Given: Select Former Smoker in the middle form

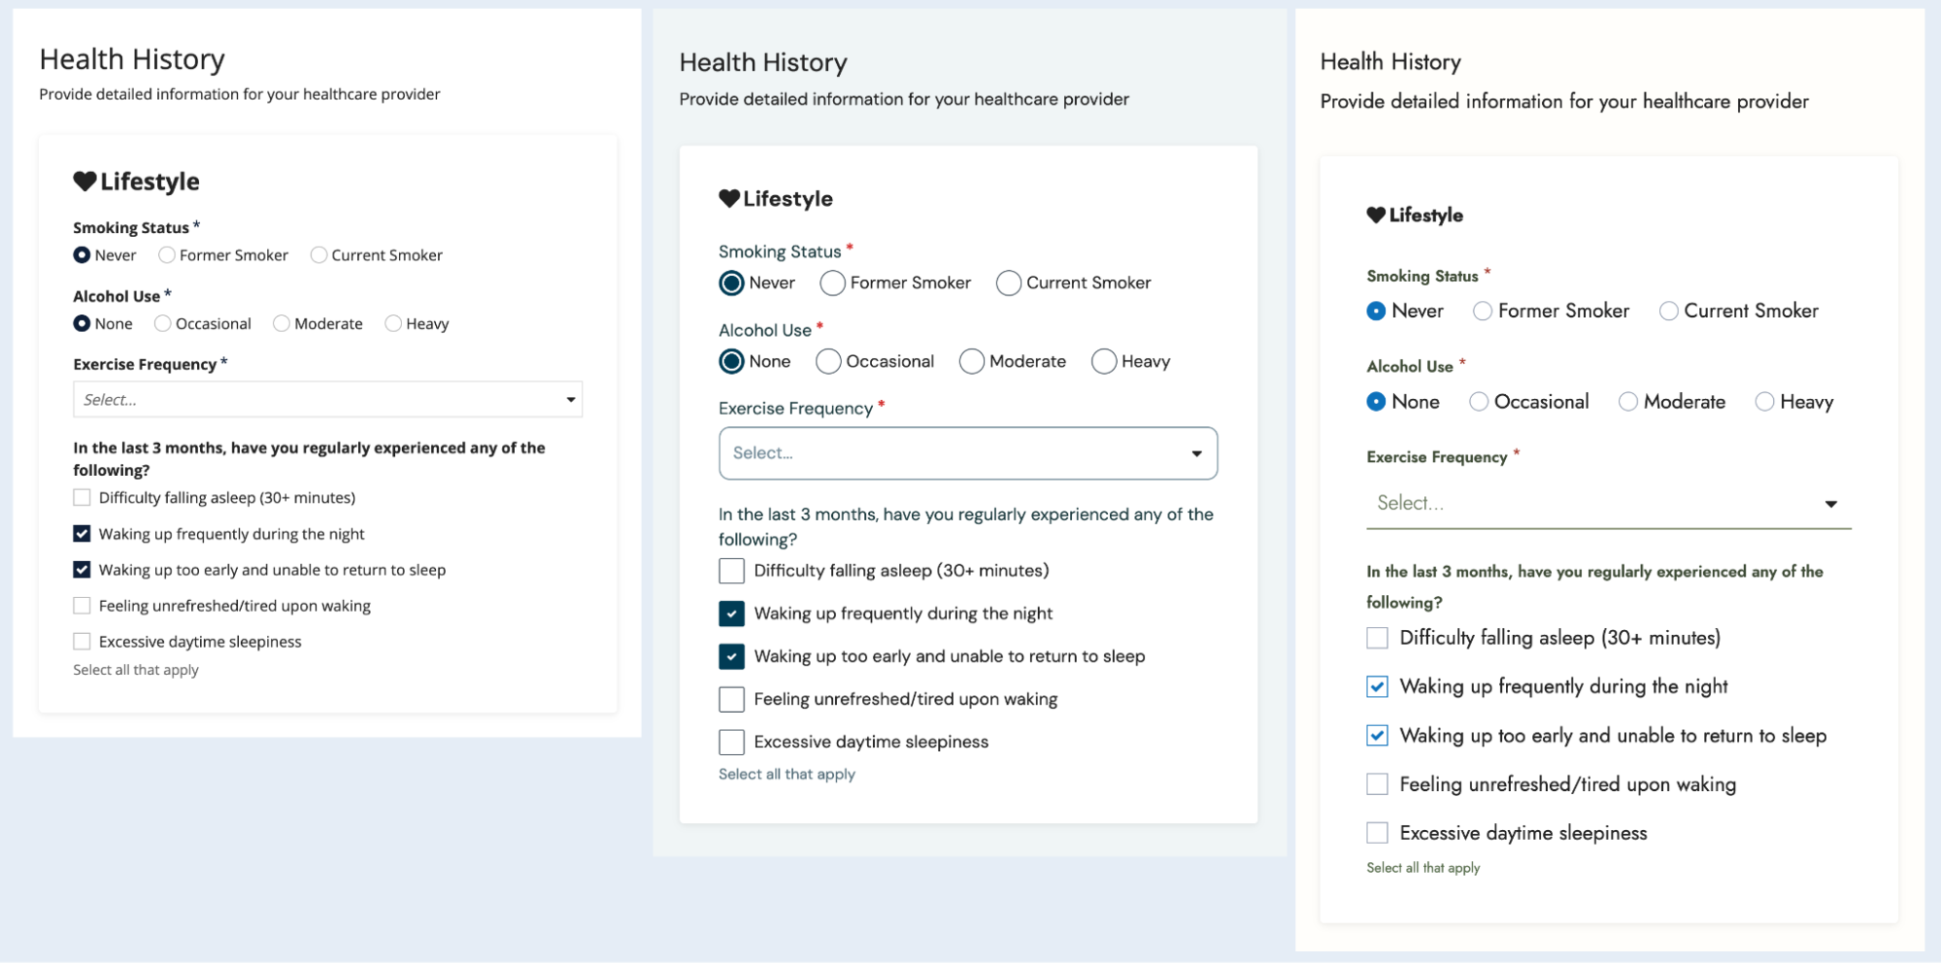Looking at the screenshot, I should pyautogui.click(x=832, y=283).
